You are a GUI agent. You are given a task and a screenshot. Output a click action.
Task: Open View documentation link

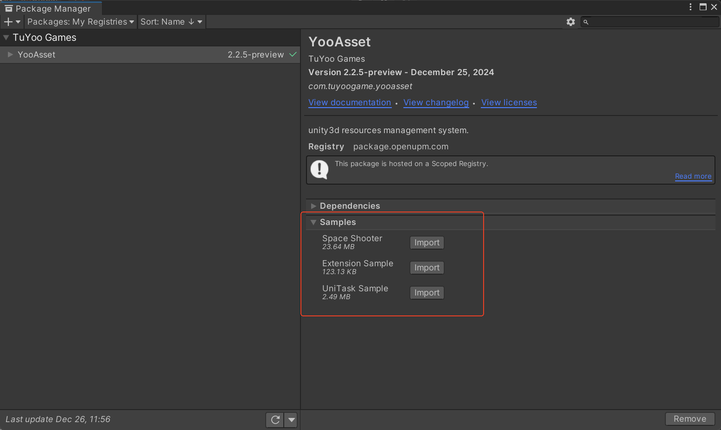(x=350, y=103)
